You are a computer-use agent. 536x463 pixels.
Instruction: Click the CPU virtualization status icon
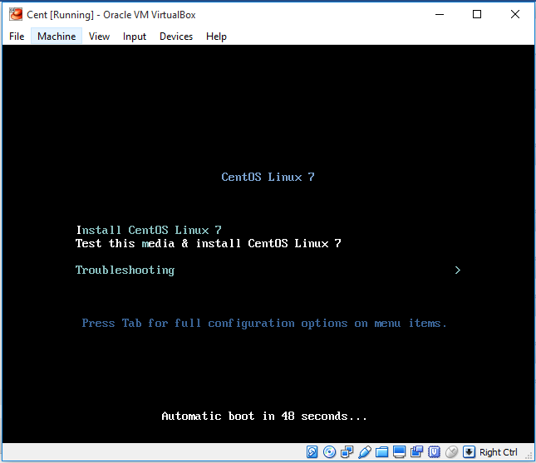click(x=434, y=451)
